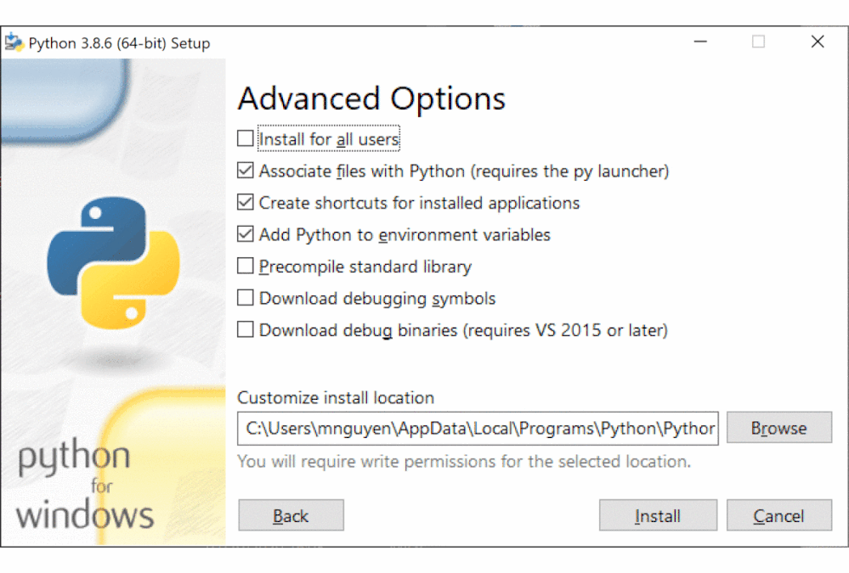Check Download debugging symbols box
The image size is (849, 573).
point(246,298)
